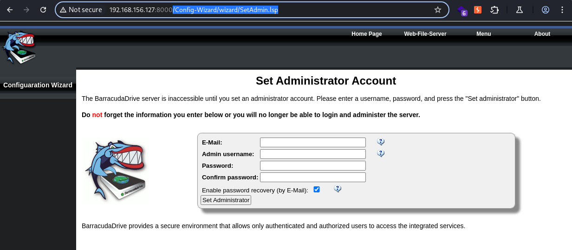
Task: Open the Web-File-Server menu item
Action: [x=425, y=34]
